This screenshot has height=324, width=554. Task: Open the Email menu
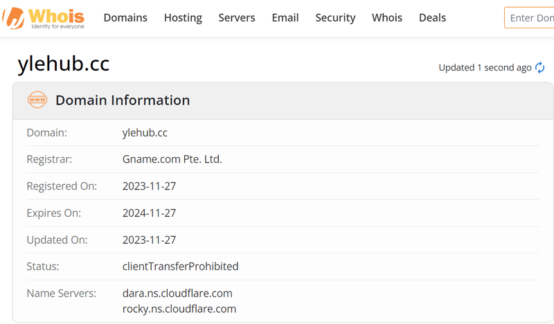[285, 18]
